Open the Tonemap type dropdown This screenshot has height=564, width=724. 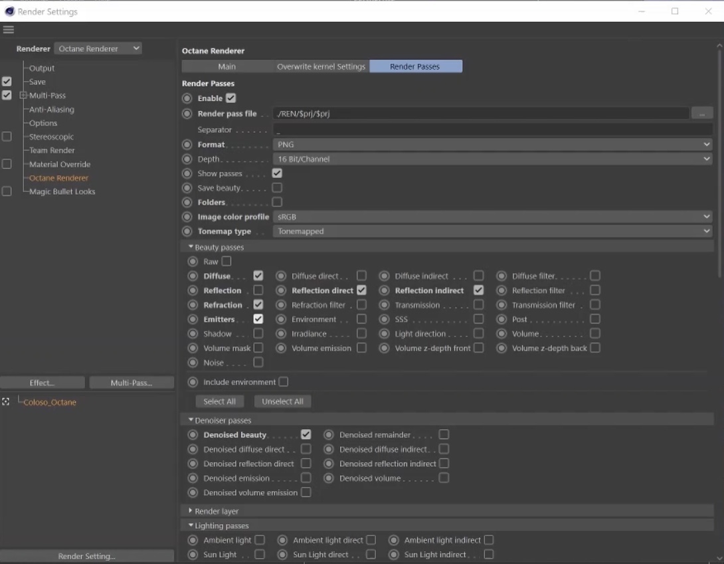point(493,231)
